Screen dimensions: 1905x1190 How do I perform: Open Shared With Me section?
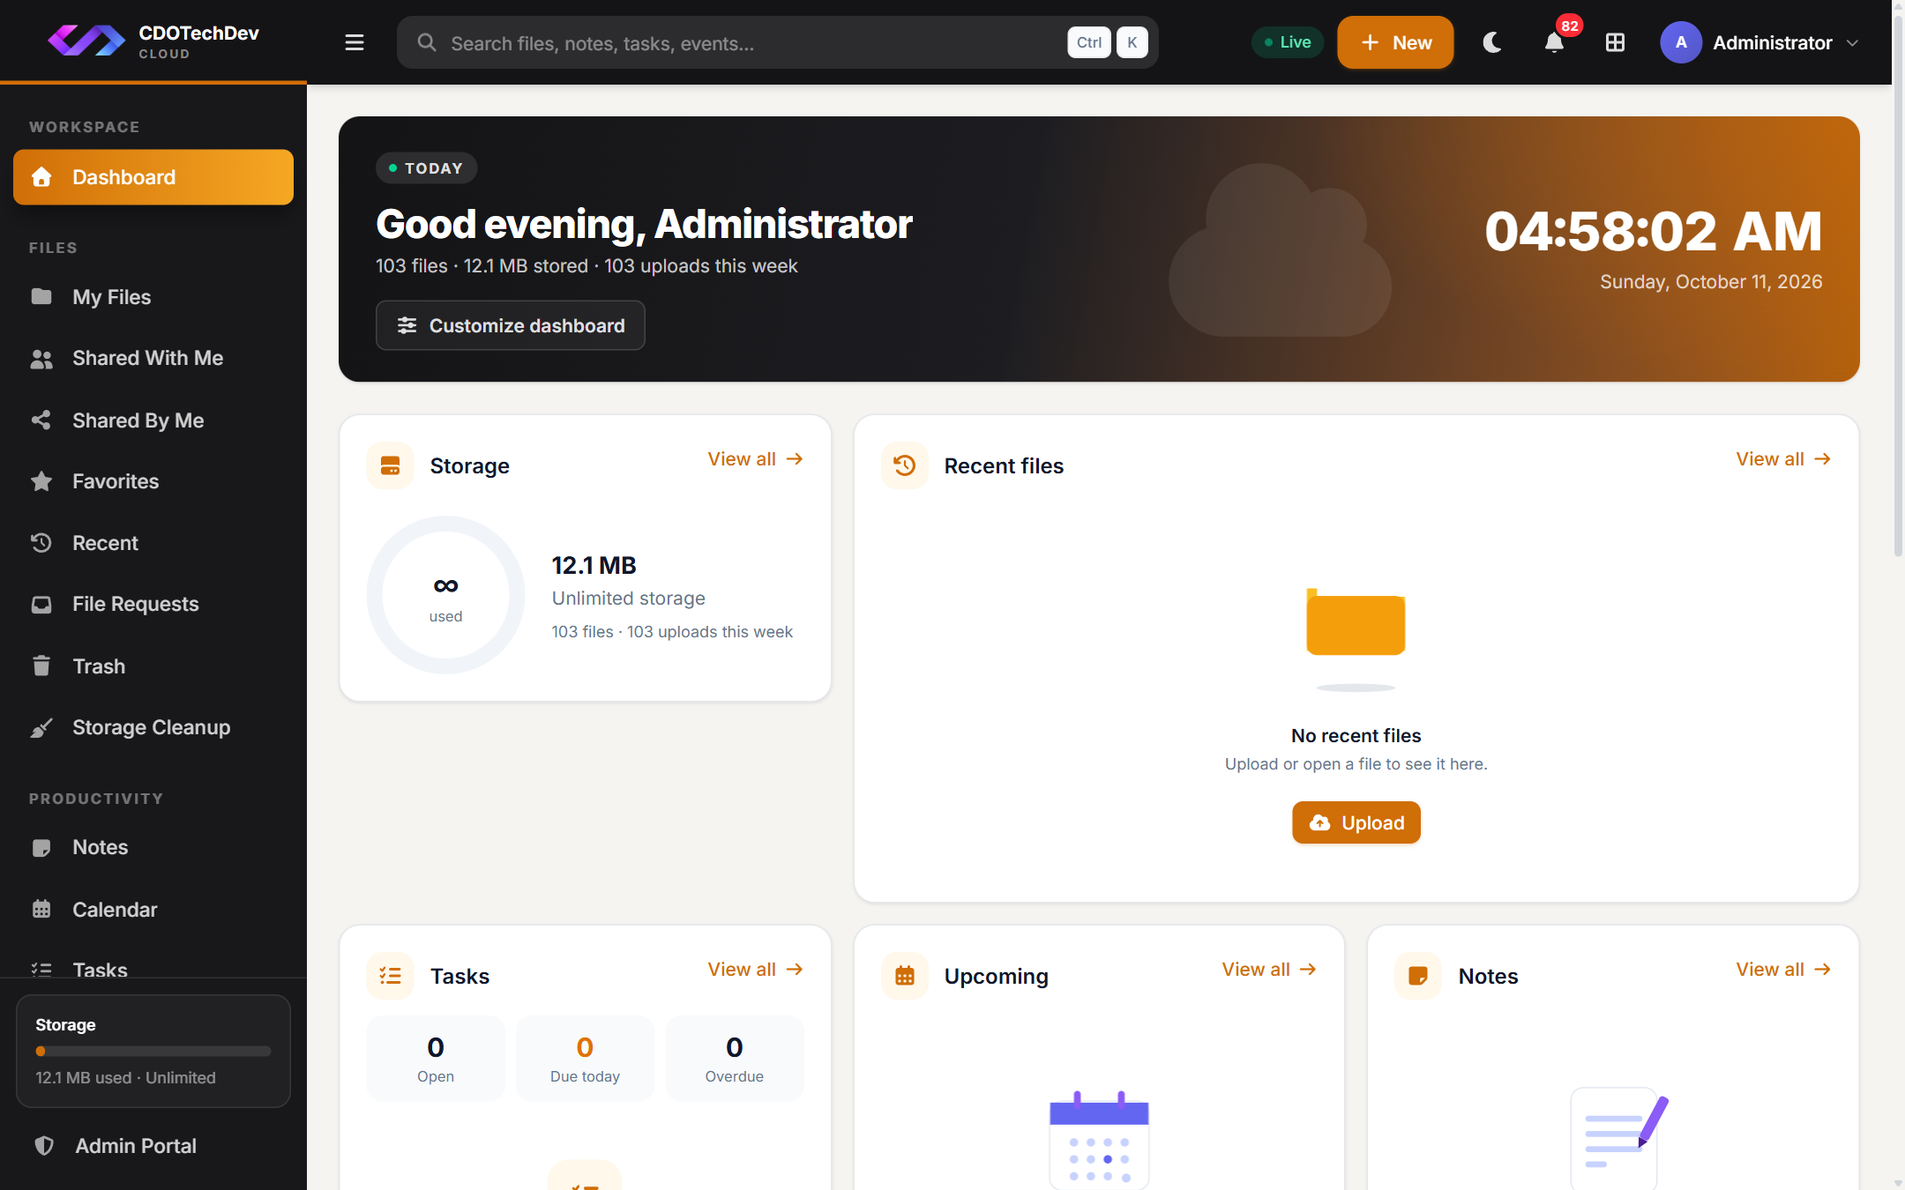coord(153,358)
